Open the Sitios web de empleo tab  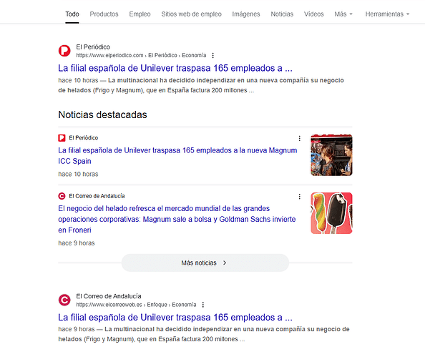pyautogui.click(x=191, y=14)
